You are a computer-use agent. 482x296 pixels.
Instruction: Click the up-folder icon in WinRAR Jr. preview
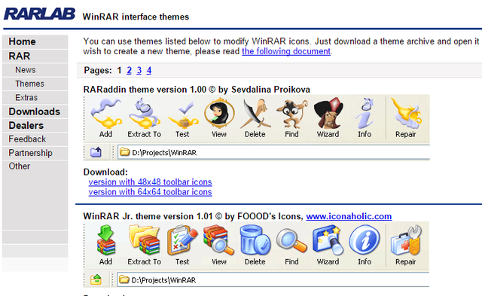click(96, 279)
